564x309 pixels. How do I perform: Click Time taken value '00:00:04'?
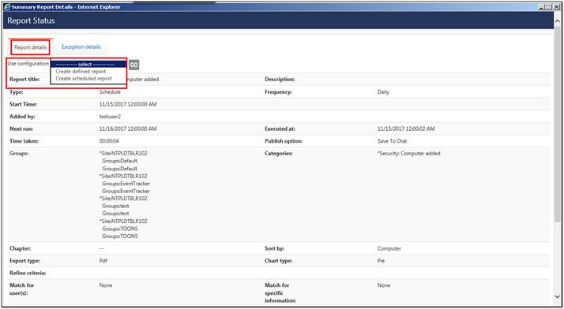(109, 141)
